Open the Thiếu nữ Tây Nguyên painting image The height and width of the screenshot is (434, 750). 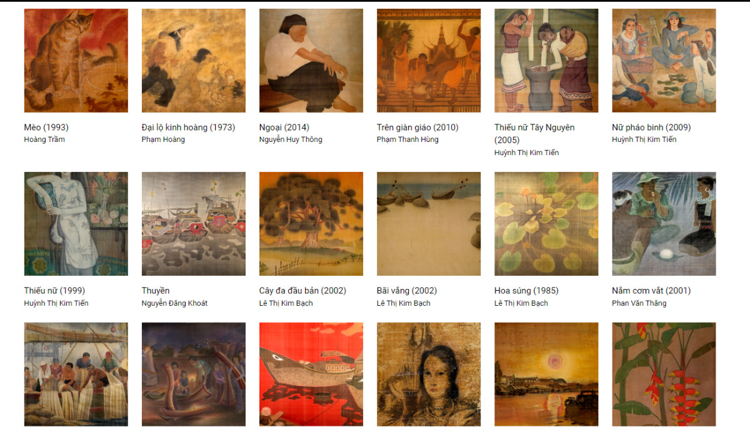(x=546, y=61)
